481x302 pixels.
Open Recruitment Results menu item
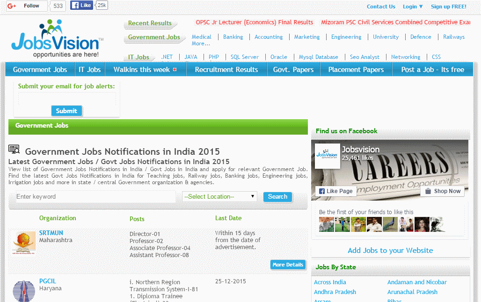pos(226,70)
